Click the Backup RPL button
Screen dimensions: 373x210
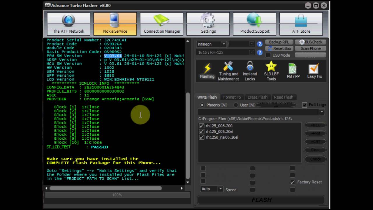click(x=279, y=42)
